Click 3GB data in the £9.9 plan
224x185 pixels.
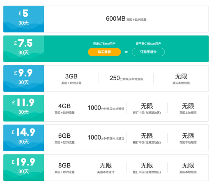click(x=71, y=79)
